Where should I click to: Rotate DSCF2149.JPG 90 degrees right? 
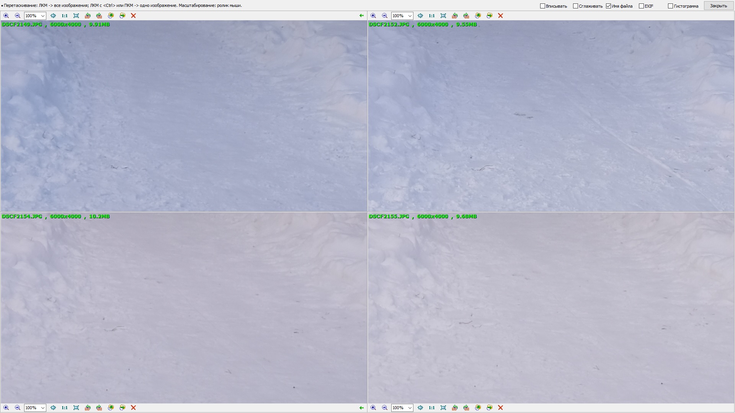point(99,16)
